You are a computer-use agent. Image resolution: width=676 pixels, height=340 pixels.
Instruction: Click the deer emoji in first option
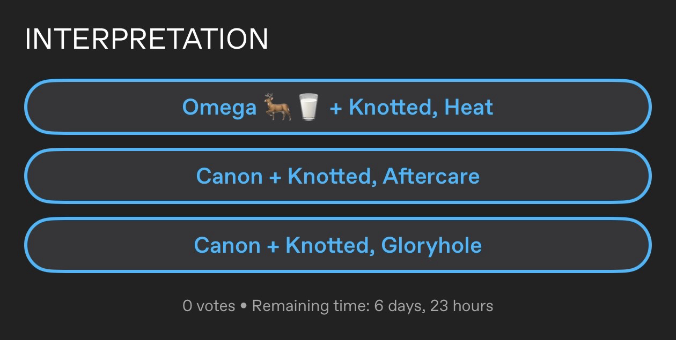point(277,107)
